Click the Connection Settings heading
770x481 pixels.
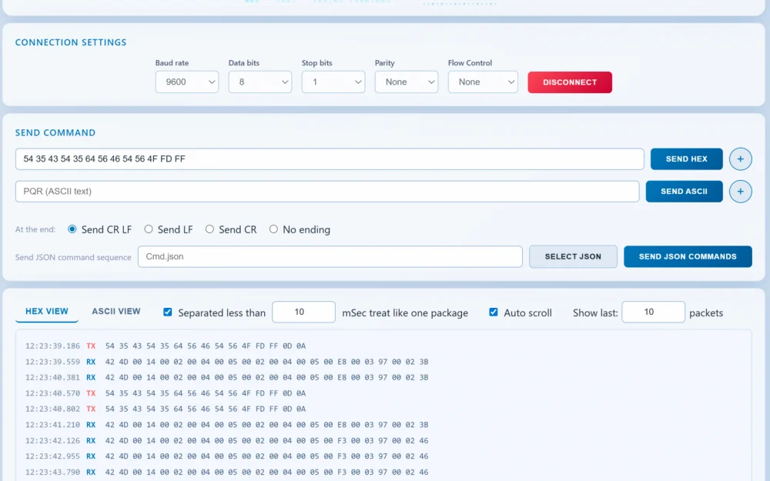71,42
